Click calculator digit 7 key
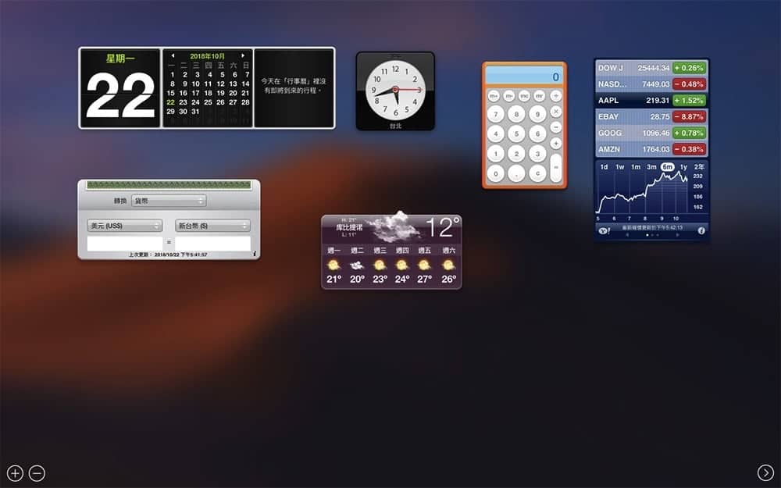 (x=496, y=114)
